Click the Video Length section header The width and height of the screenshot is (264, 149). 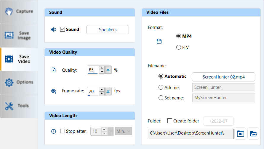(90, 116)
